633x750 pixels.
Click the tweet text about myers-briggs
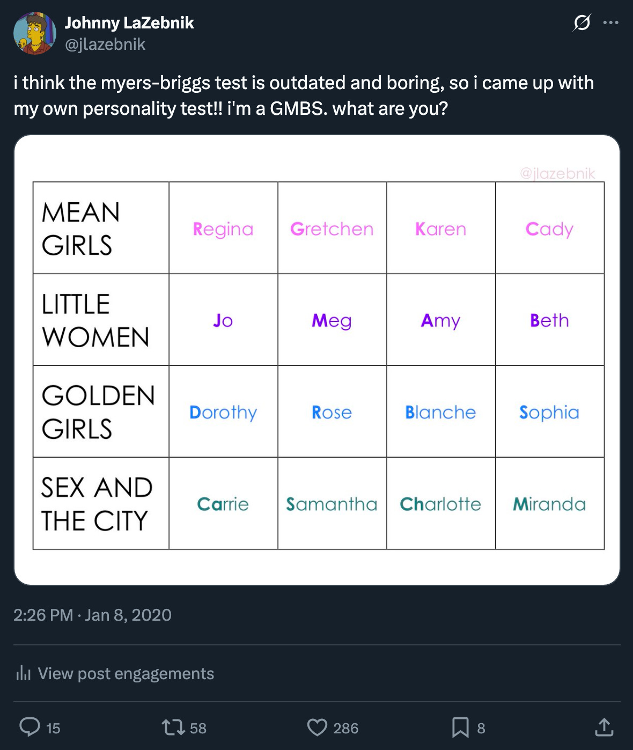pos(304,95)
